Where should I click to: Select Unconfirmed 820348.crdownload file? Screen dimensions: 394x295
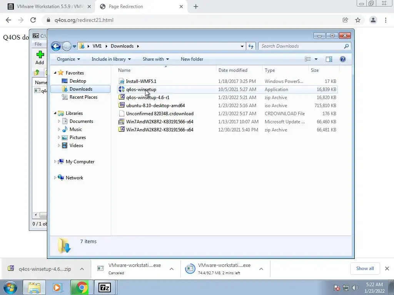(160, 114)
